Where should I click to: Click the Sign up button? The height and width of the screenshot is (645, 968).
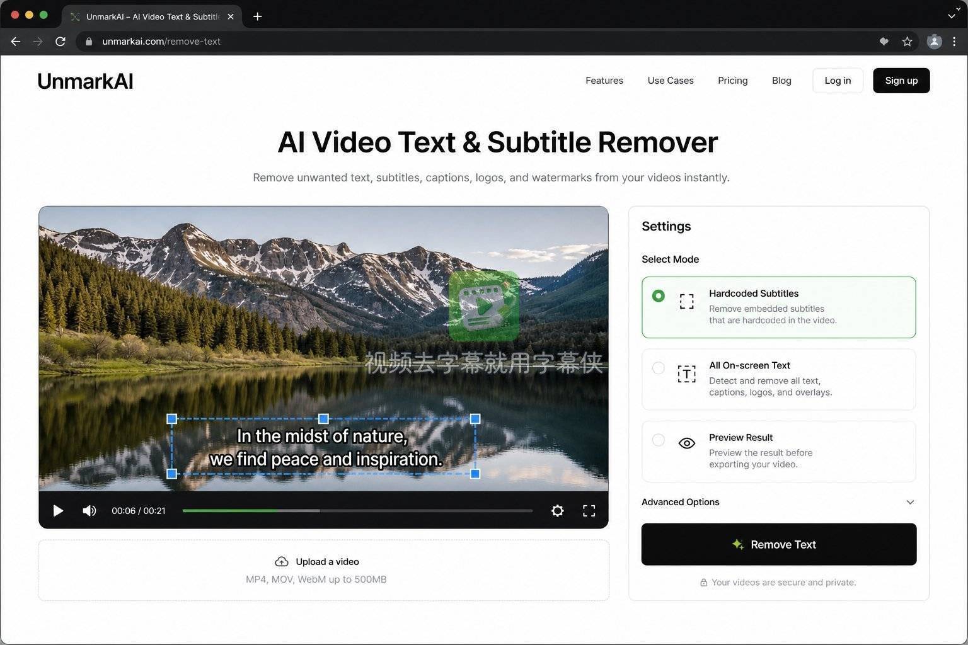tap(901, 81)
